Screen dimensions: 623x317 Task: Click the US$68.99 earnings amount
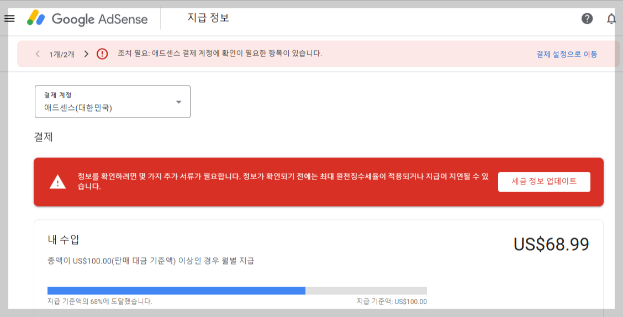click(551, 244)
